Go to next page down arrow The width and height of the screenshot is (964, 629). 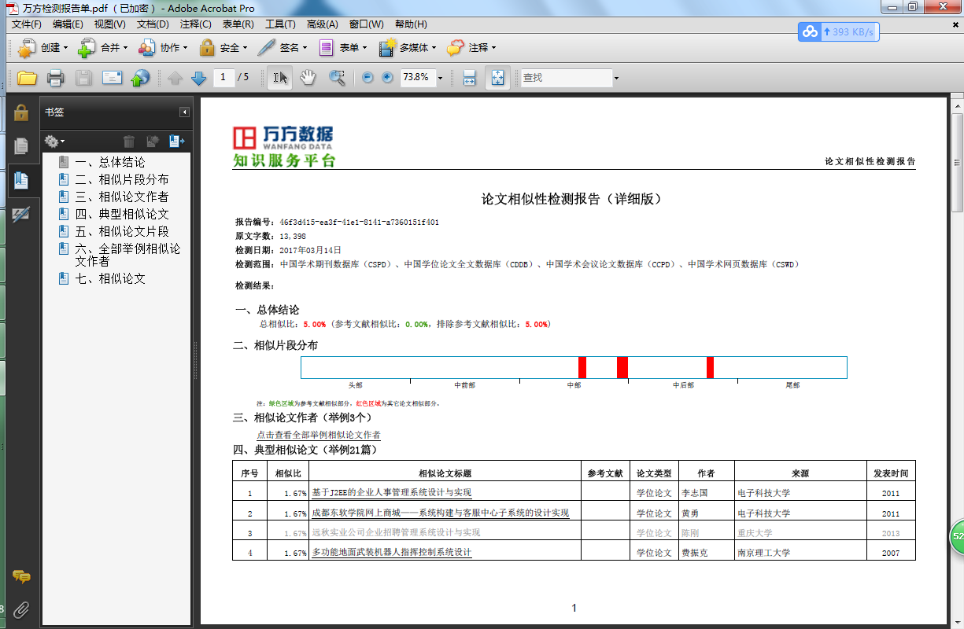pyautogui.click(x=198, y=78)
